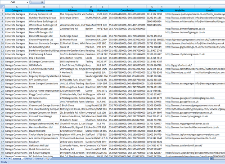Viewport: 225px width, 164px height.
Task: Select the 'http://gsgrefurb.co.uk/' website cell
Action: [x=180, y=65]
